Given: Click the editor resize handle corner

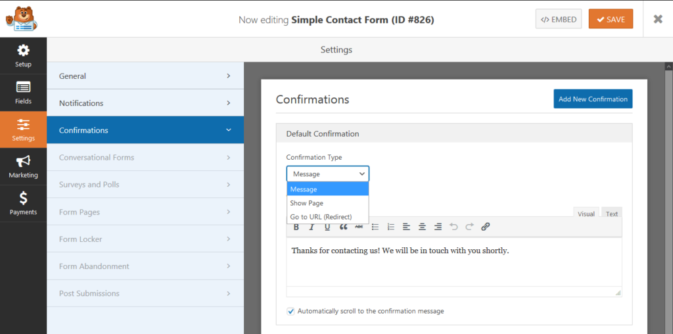Looking at the screenshot, I should click(618, 293).
